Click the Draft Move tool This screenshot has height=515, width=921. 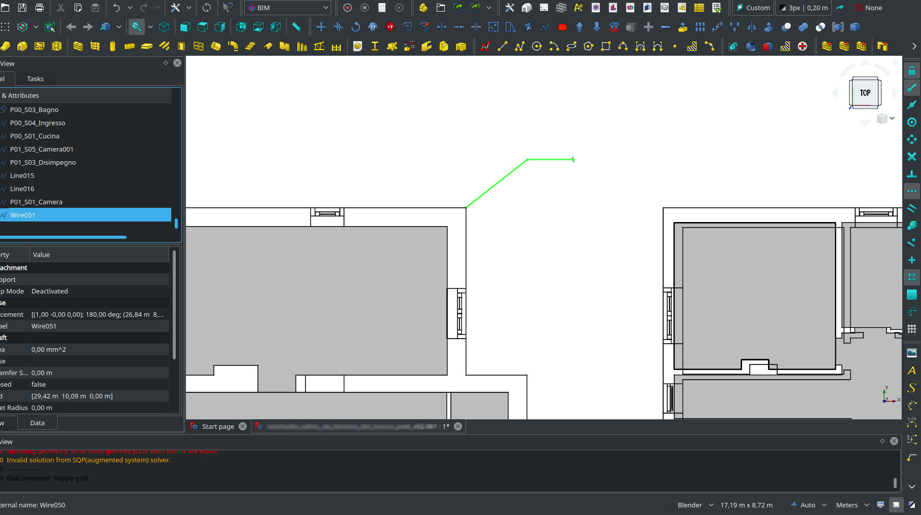click(321, 27)
